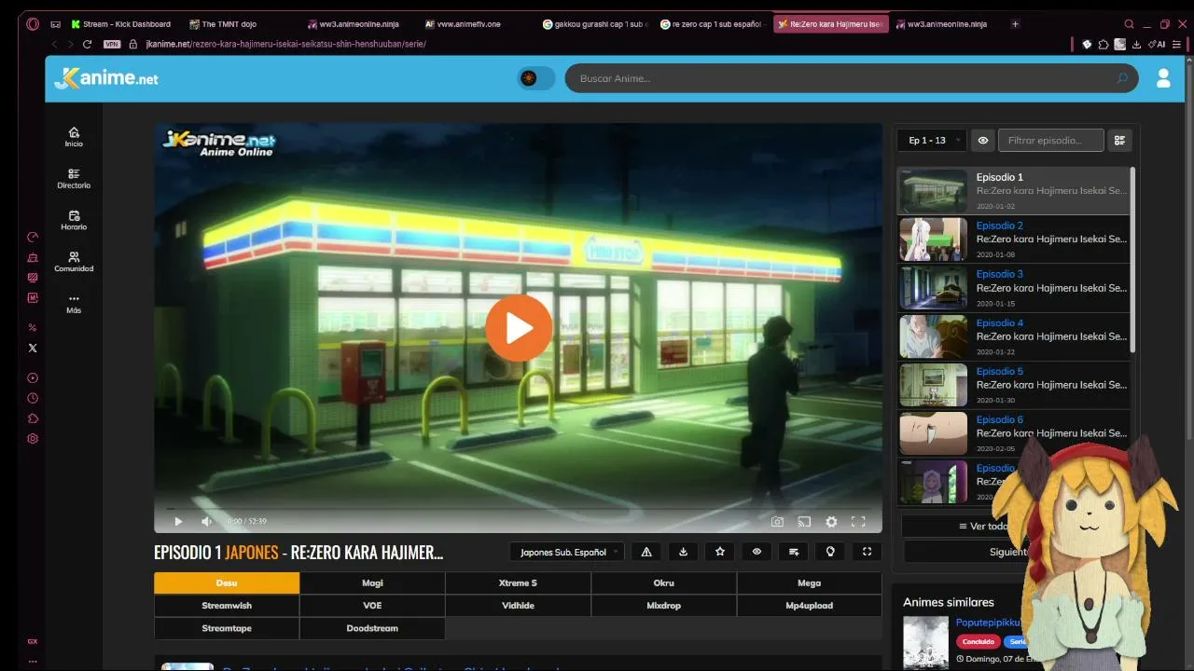Viewport: 1194px width, 671px height.
Task: Mark the episode as watched below the player
Action: click(757, 552)
